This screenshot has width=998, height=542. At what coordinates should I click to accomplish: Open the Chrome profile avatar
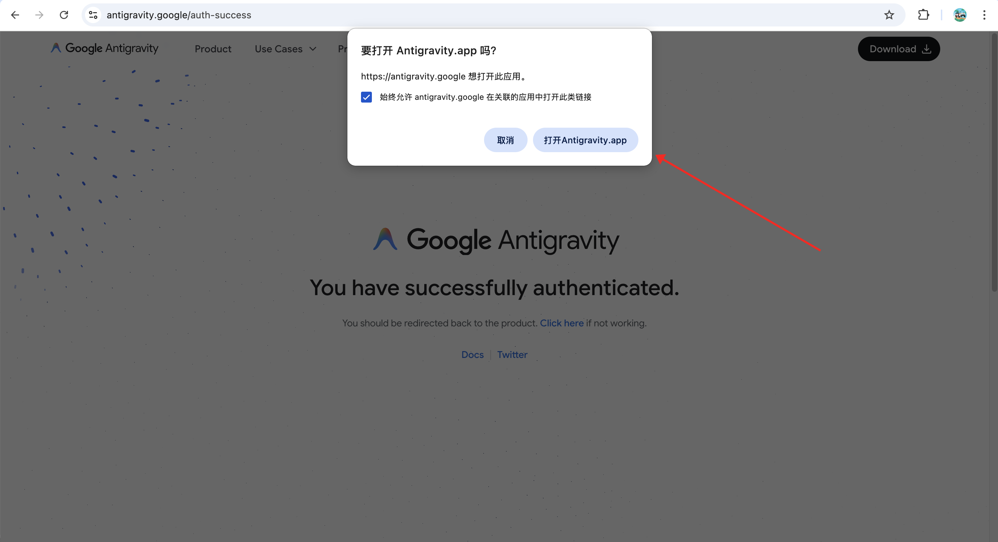(960, 15)
